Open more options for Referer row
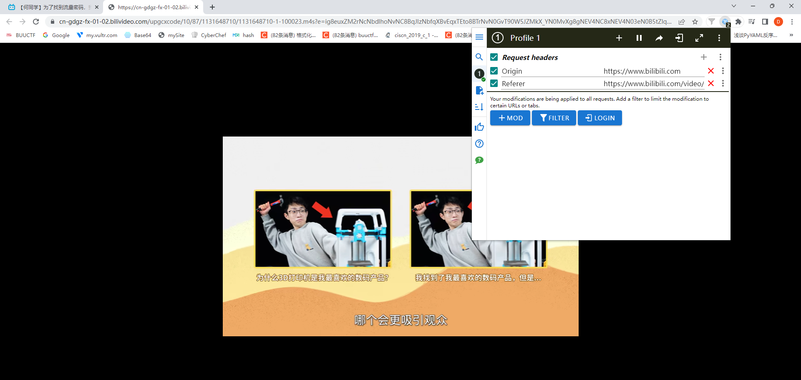Image resolution: width=801 pixels, height=380 pixels. (723, 84)
